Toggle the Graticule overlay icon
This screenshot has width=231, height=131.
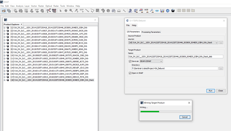pyautogui.click(x=26, y=11)
